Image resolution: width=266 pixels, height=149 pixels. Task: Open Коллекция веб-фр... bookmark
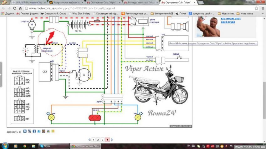pos(105,13)
